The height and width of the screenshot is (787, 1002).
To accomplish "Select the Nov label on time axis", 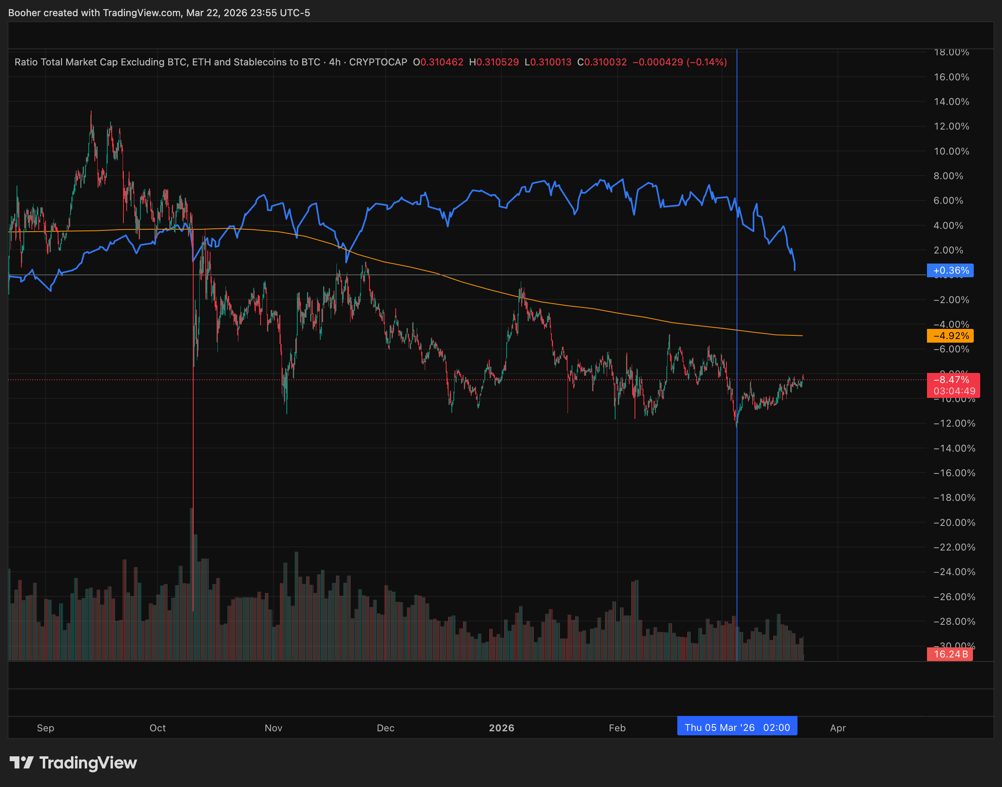I will [x=273, y=728].
